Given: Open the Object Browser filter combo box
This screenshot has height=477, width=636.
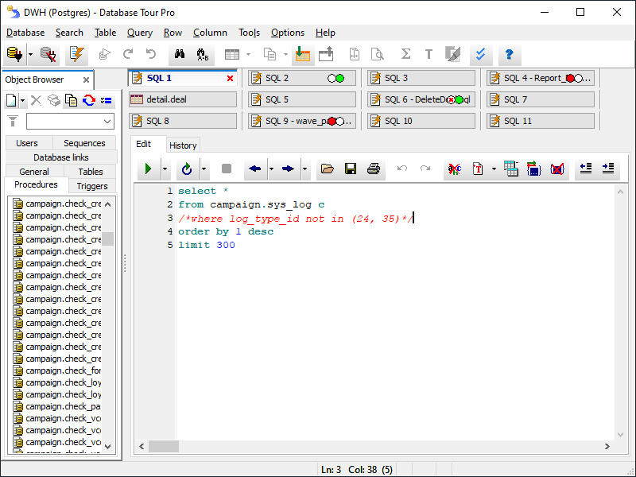Looking at the screenshot, I should coord(108,122).
